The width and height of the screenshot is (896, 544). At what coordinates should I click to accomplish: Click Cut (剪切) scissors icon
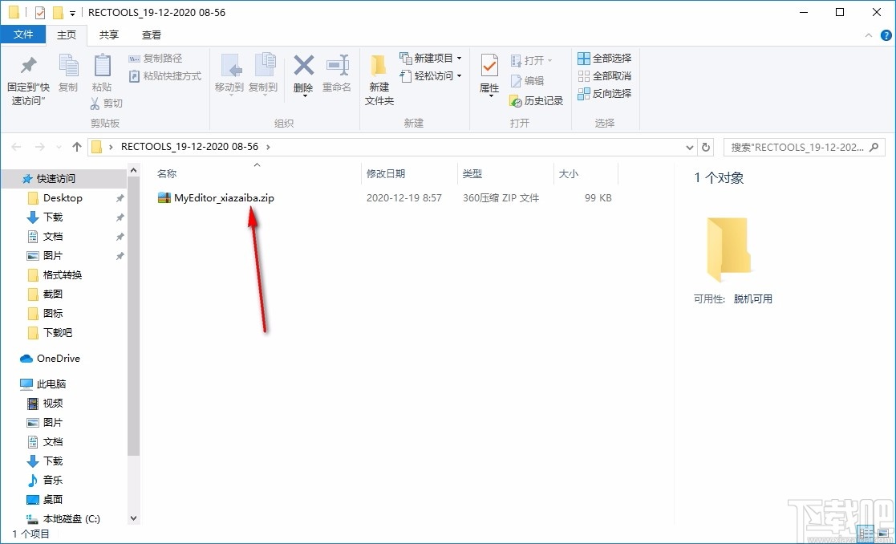pos(95,104)
